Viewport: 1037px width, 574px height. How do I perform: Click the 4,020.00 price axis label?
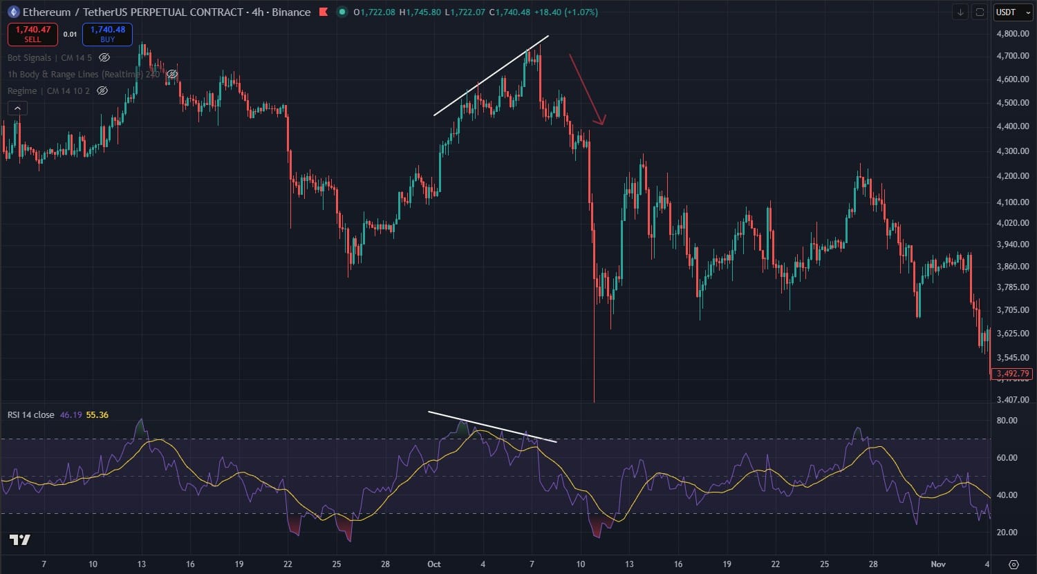1013,222
